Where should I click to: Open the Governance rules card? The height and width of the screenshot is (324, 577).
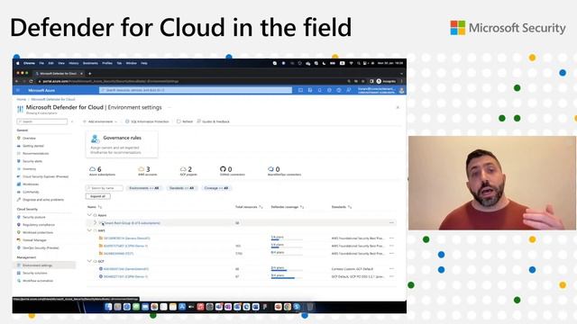pyautogui.click(x=122, y=144)
